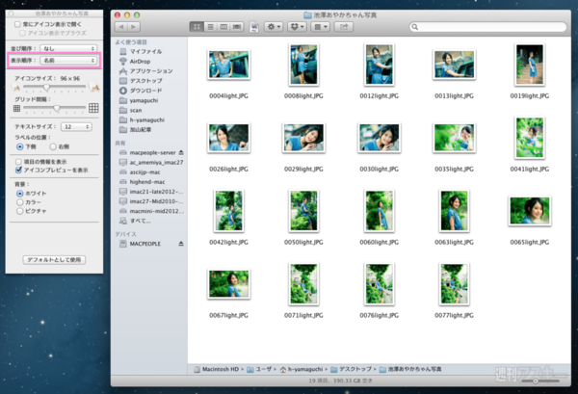
Task: Eject the MACPEOPLE device
Action: pos(181,244)
